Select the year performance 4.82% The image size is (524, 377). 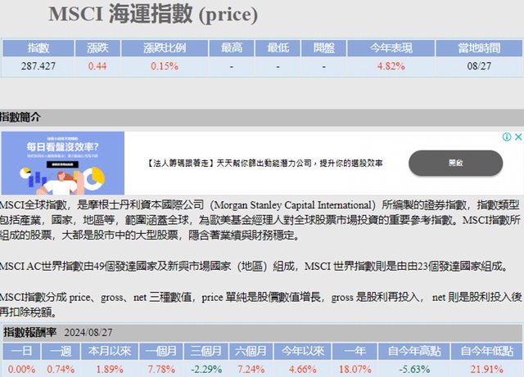[x=391, y=66]
